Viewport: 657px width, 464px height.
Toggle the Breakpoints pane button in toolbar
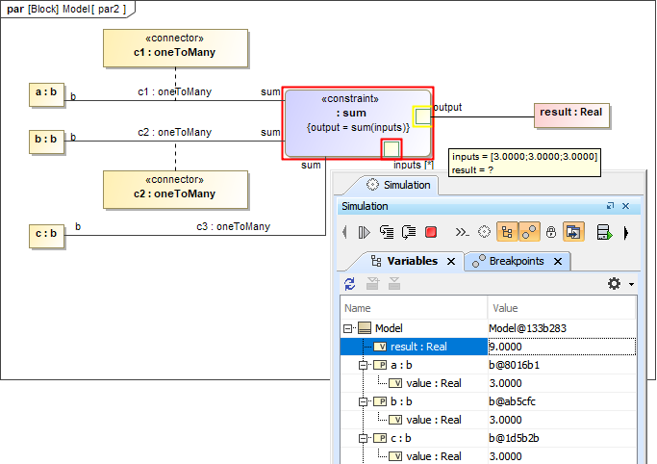point(528,232)
